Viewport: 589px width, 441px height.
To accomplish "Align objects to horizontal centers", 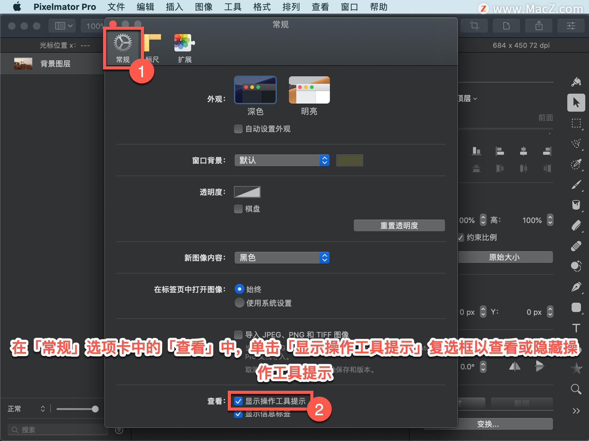I will coord(524,151).
